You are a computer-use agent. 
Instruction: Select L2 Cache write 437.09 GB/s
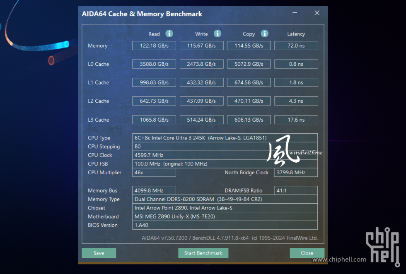(x=201, y=101)
